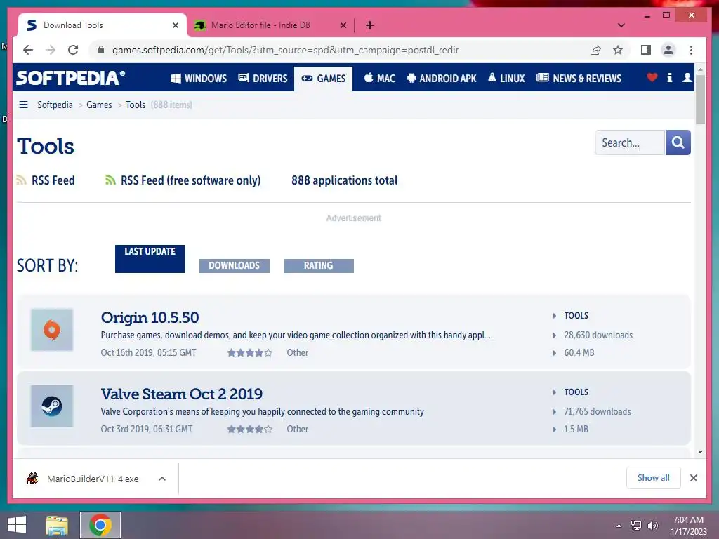Click the Valve Steam star rating
This screenshot has height=539, width=719.
(x=250, y=429)
